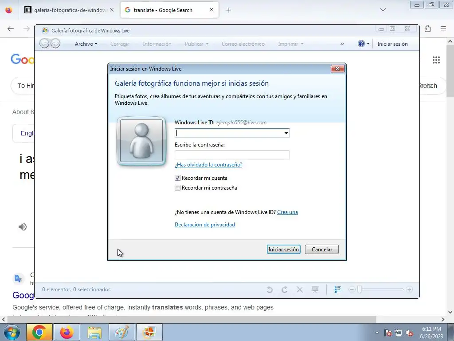Click the zoom out minus icon
Viewport: 454px width, 341px height.
click(x=352, y=289)
